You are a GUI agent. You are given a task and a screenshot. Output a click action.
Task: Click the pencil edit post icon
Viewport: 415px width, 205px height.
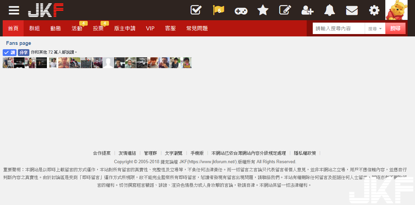[x=285, y=10]
